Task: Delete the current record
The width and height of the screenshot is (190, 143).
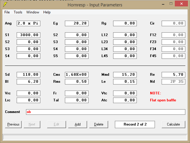Action: (x=99, y=124)
